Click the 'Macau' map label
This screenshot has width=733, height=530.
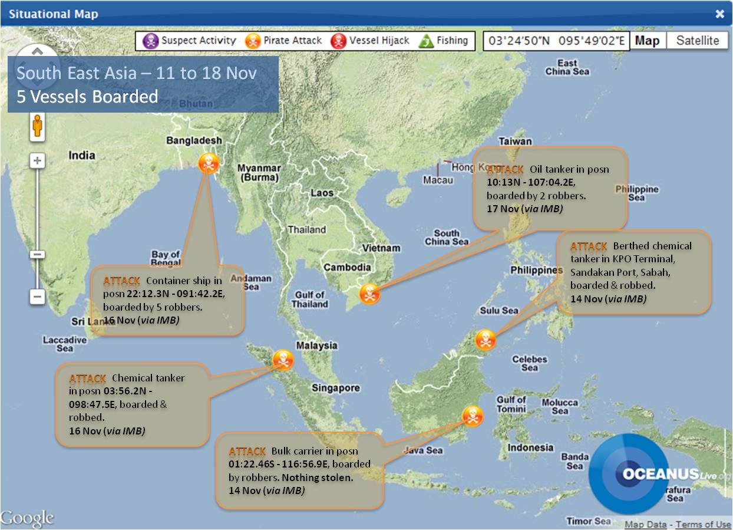(x=438, y=180)
